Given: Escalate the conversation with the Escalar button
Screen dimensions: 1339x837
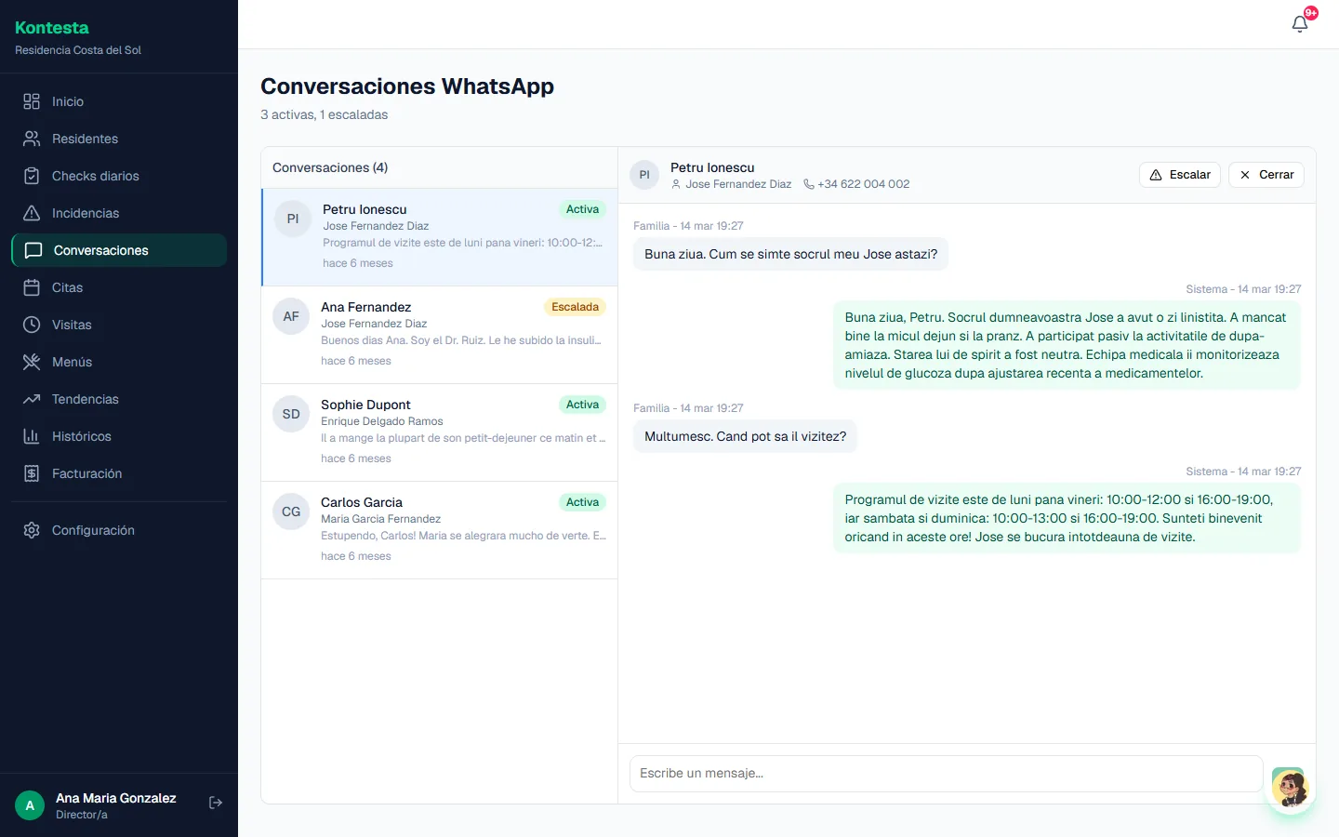Looking at the screenshot, I should (x=1179, y=175).
